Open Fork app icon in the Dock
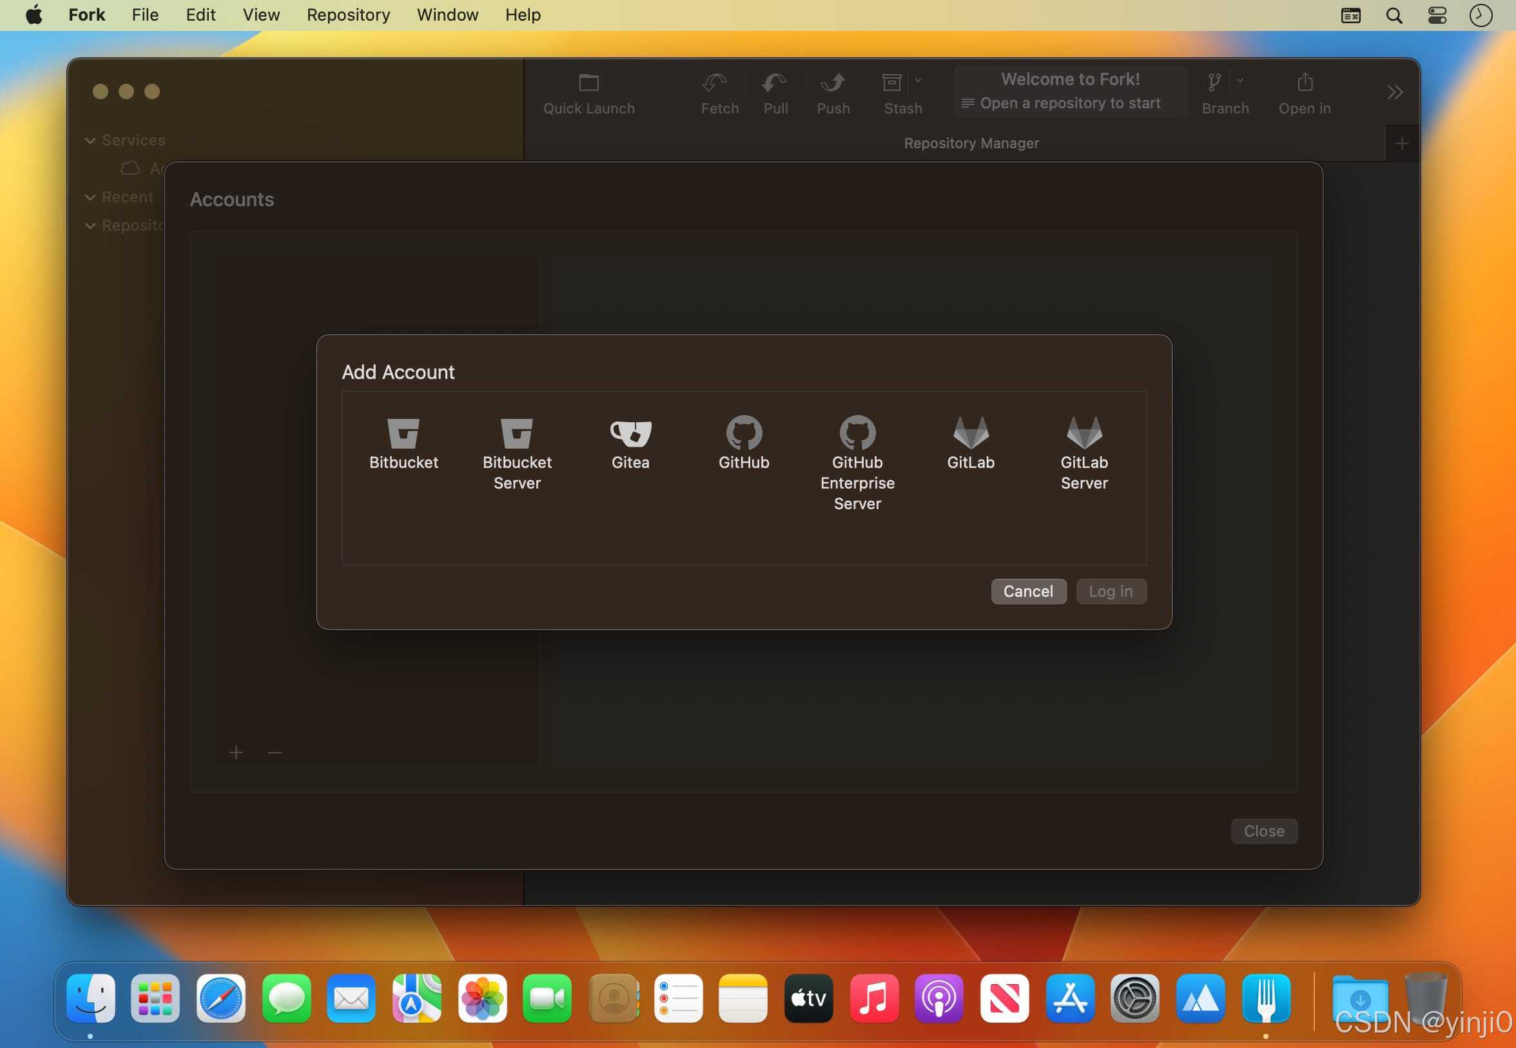The image size is (1516, 1048). pos(1266,998)
